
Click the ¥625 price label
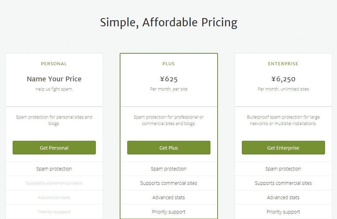[168, 79]
